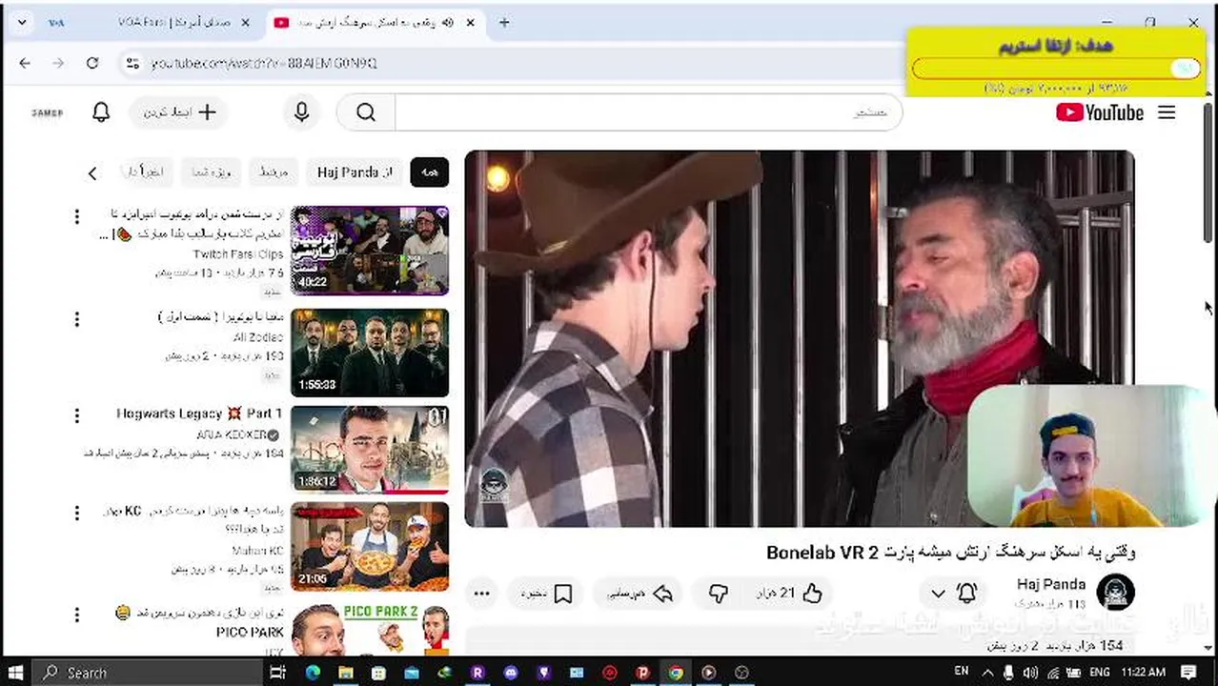Open options menu for Twitch Farsi Clips video
The image size is (1218, 686).
[x=77, y=217]
